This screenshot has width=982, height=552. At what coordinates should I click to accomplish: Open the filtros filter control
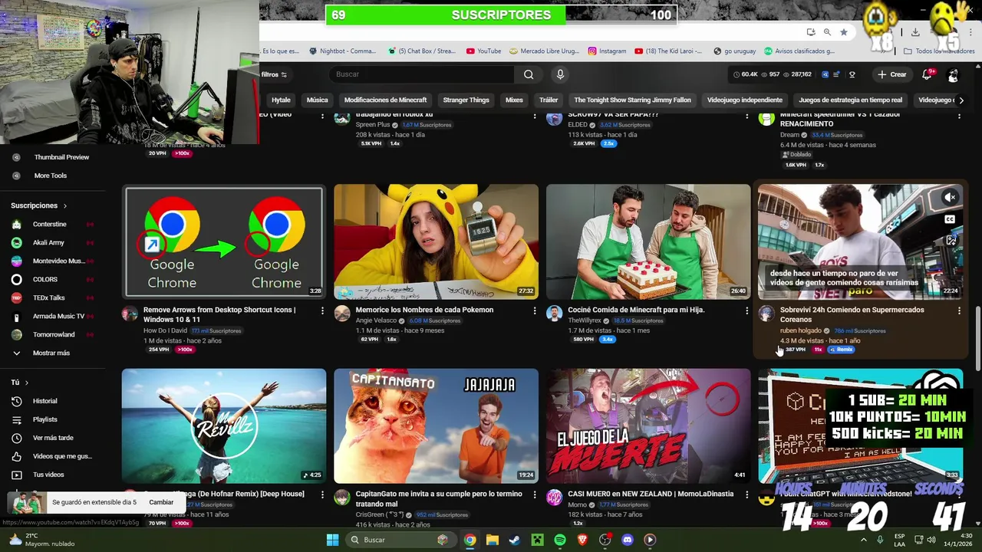(x=274, y=74)
